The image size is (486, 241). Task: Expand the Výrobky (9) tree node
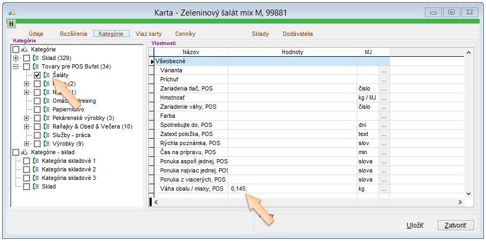tap(27, 144)
